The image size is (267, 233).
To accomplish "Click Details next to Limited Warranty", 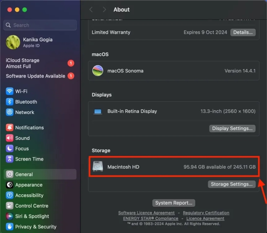I will pos(243,32).
